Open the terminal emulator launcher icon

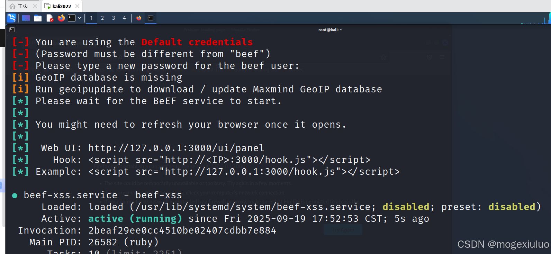tap(72, 18)
